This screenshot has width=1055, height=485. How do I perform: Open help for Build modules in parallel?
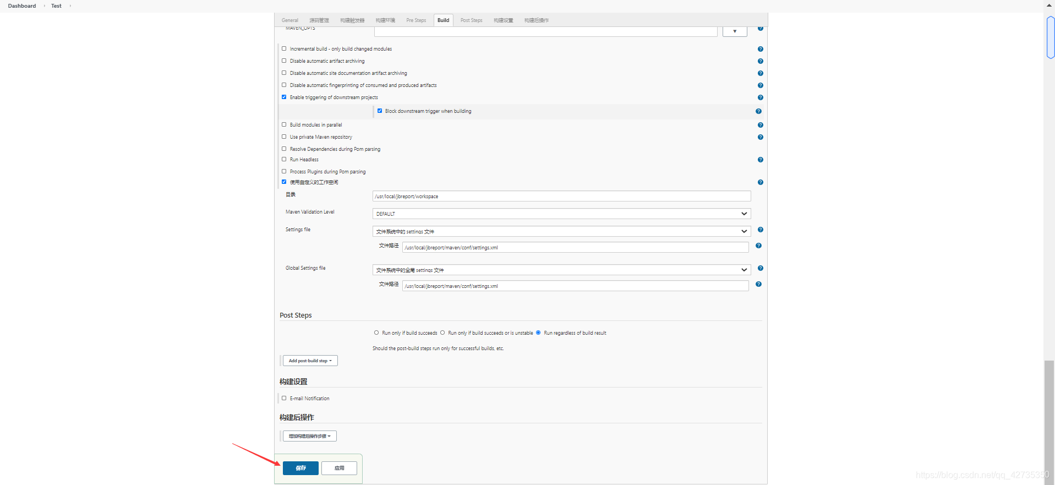point(760,125)
